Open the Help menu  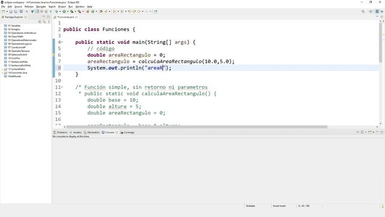pos(90,7)
